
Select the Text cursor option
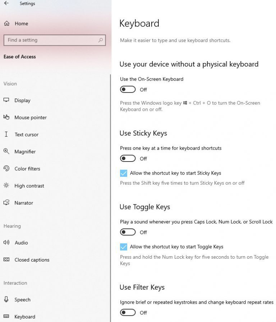[x=6, y=135]
